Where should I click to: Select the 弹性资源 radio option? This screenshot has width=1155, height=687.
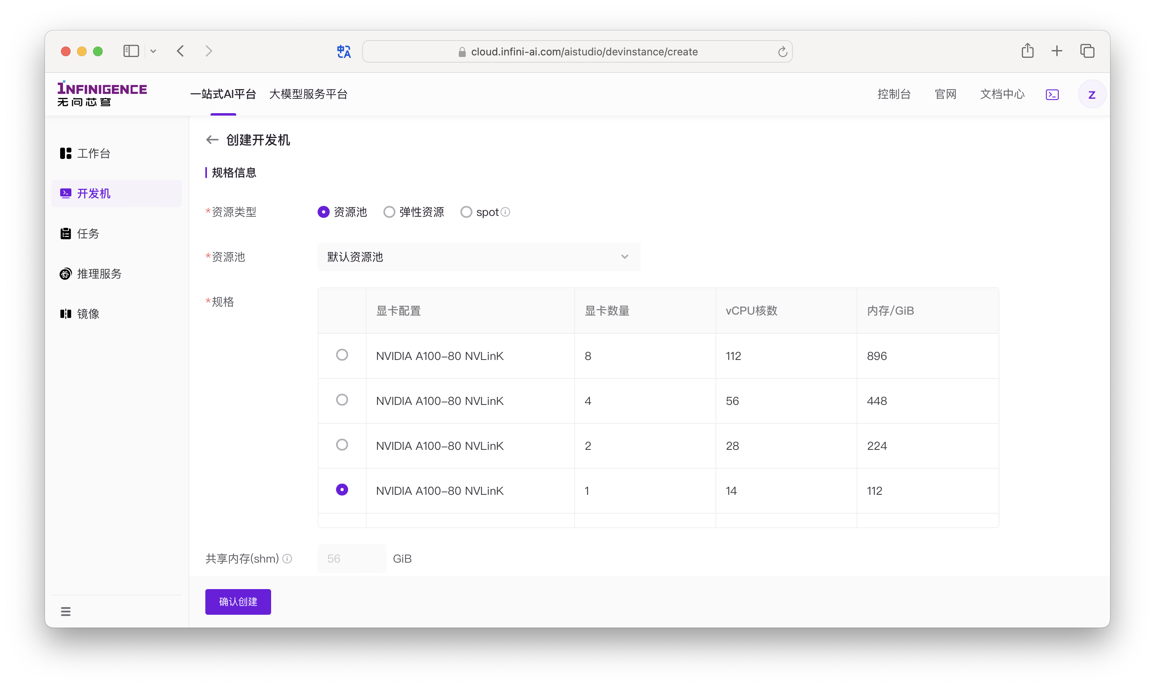389,212
